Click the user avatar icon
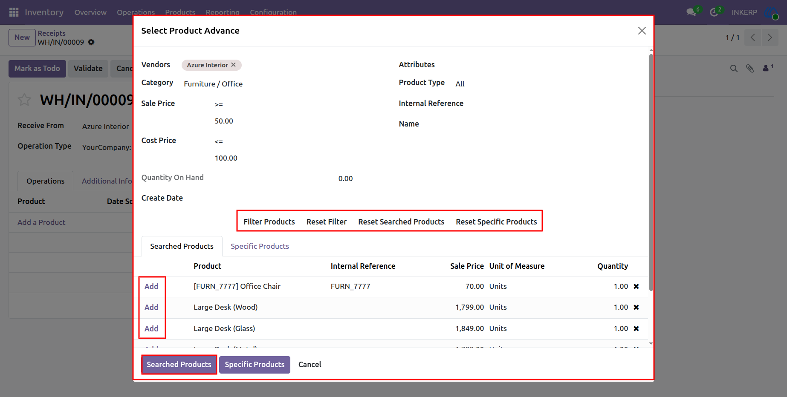This screenshot has height=397, width=787. point(771,13)
